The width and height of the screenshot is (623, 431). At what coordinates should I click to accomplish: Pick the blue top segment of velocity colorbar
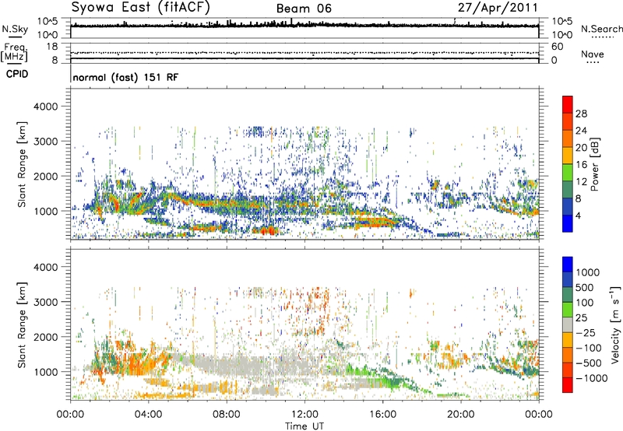[568, 265]
